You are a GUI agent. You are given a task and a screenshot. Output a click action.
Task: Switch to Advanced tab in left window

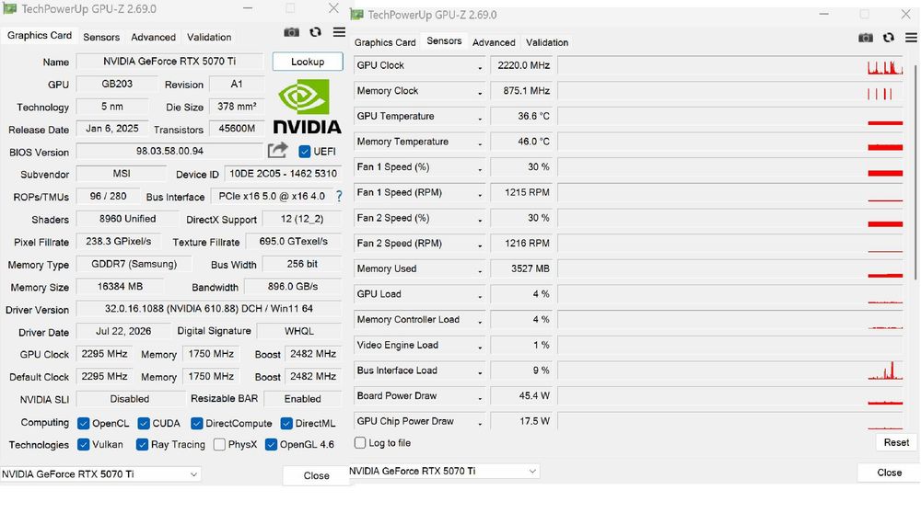[x=153, y=37]
